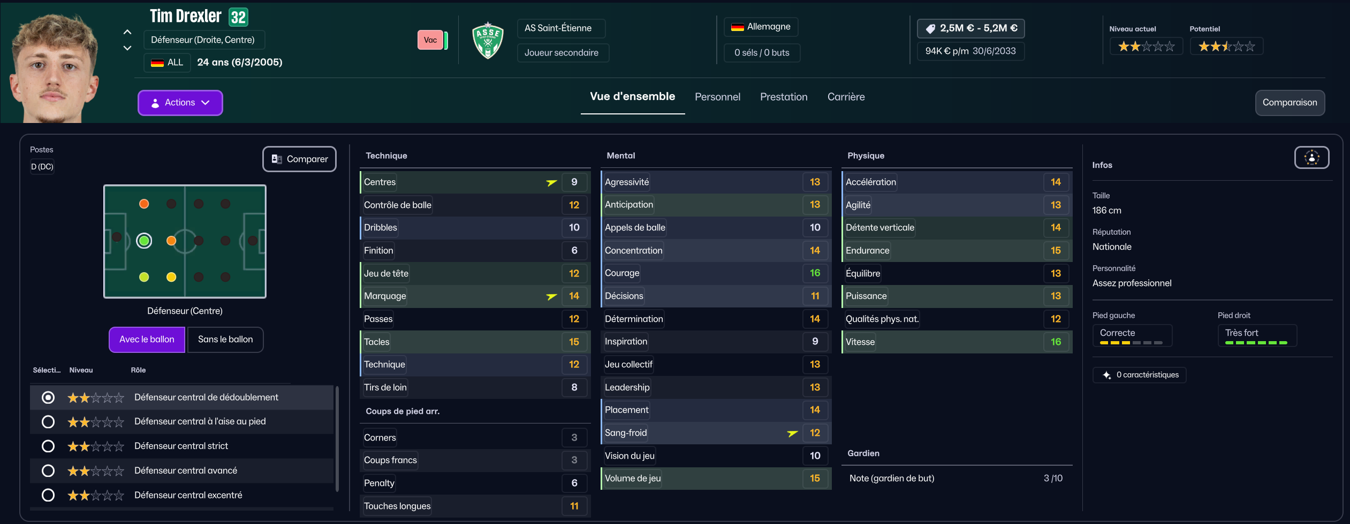Choose the Défenseur central excentré radio option
This screenshot has width=1350, height=524.
[48, 496]
